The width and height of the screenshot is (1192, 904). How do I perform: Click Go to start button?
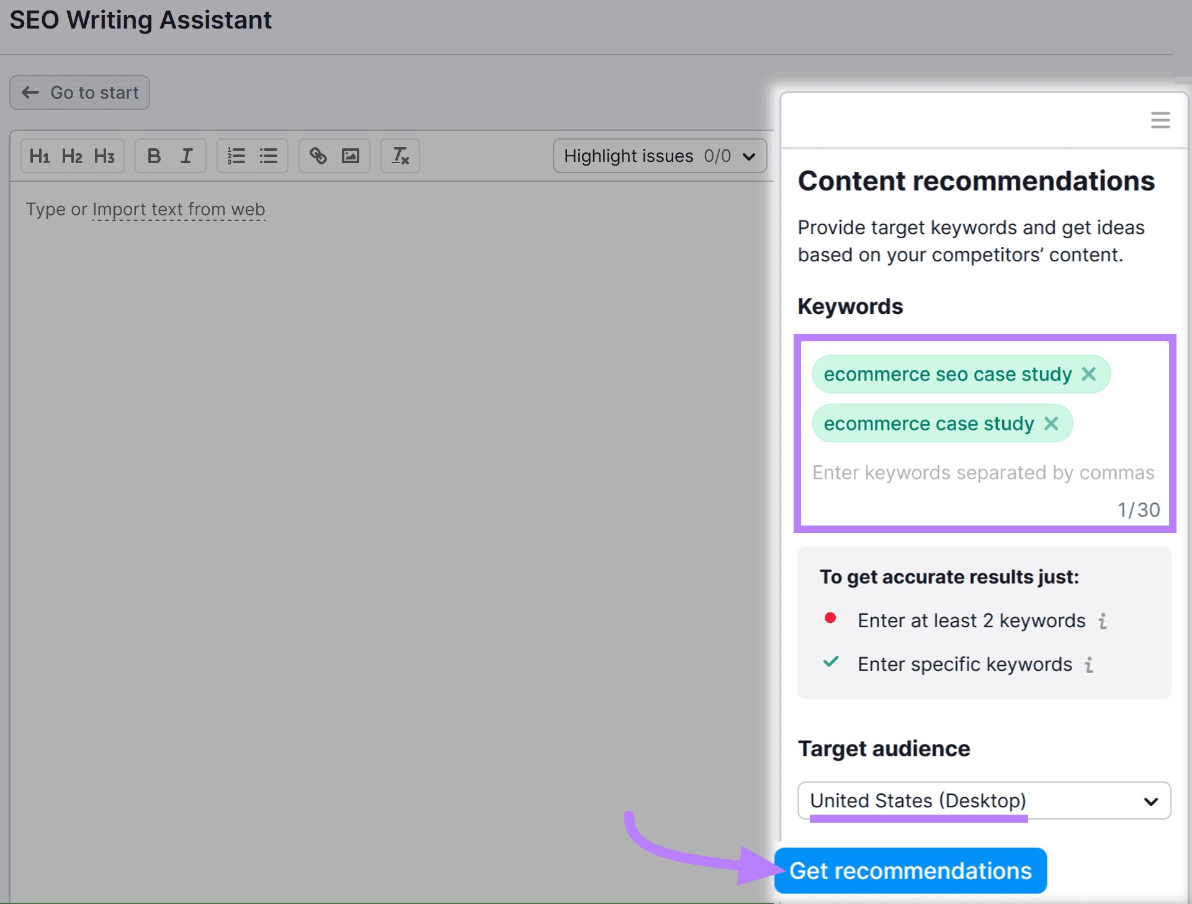pos(83,92)
